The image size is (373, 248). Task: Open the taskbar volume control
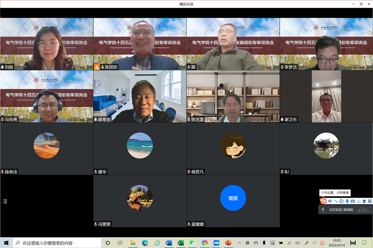[x=297, y=243]
